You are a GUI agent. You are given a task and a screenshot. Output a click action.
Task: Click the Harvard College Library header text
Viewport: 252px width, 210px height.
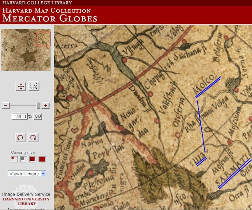pyautogui.click(x=37, y=3)
